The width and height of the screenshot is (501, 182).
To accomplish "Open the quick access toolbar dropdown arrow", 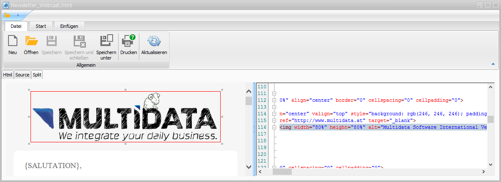I will [x=18, y=15].
